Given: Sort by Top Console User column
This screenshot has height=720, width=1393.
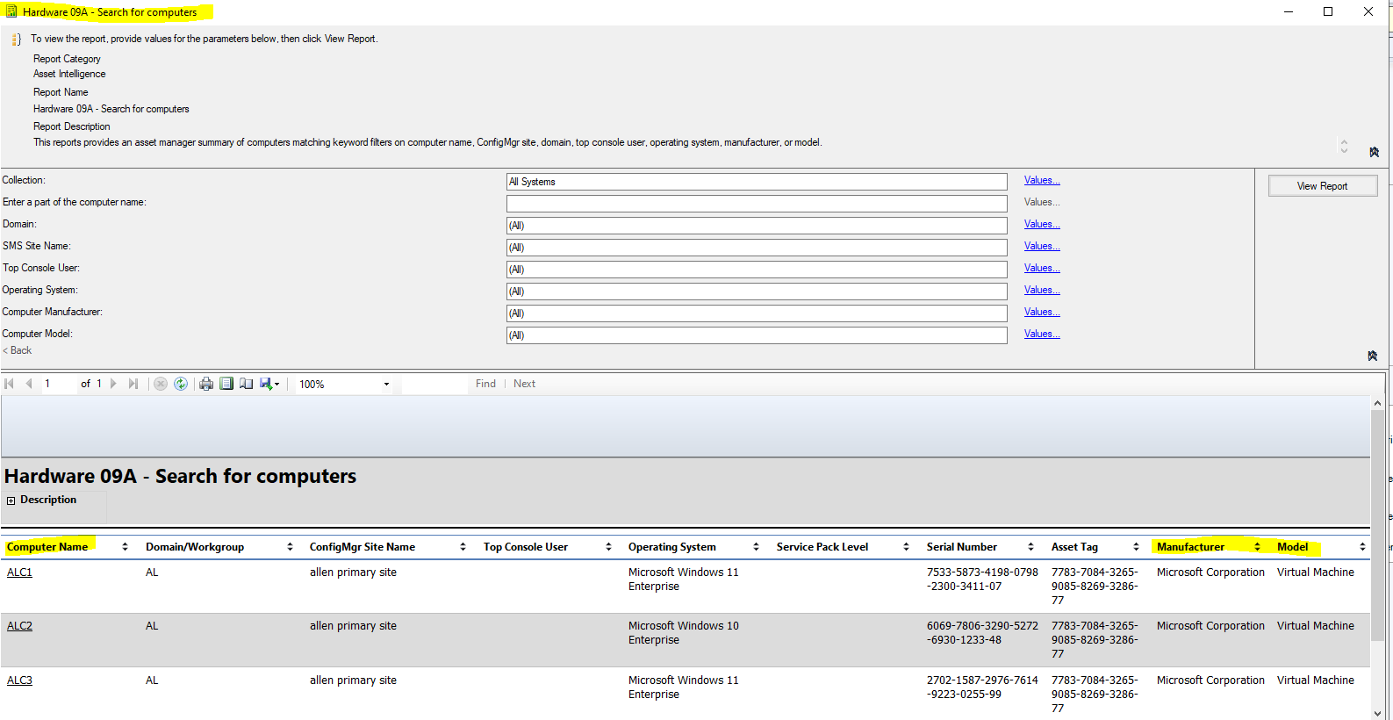Looking at the screenshot, I should [x=608, y=547].
